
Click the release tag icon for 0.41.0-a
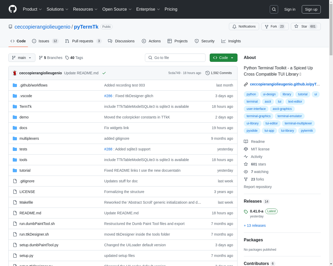(x=246, y=212)
